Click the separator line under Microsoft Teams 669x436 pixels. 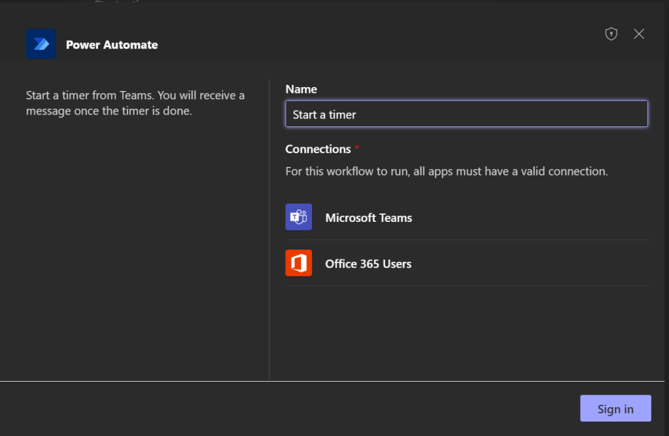[468, 240]
